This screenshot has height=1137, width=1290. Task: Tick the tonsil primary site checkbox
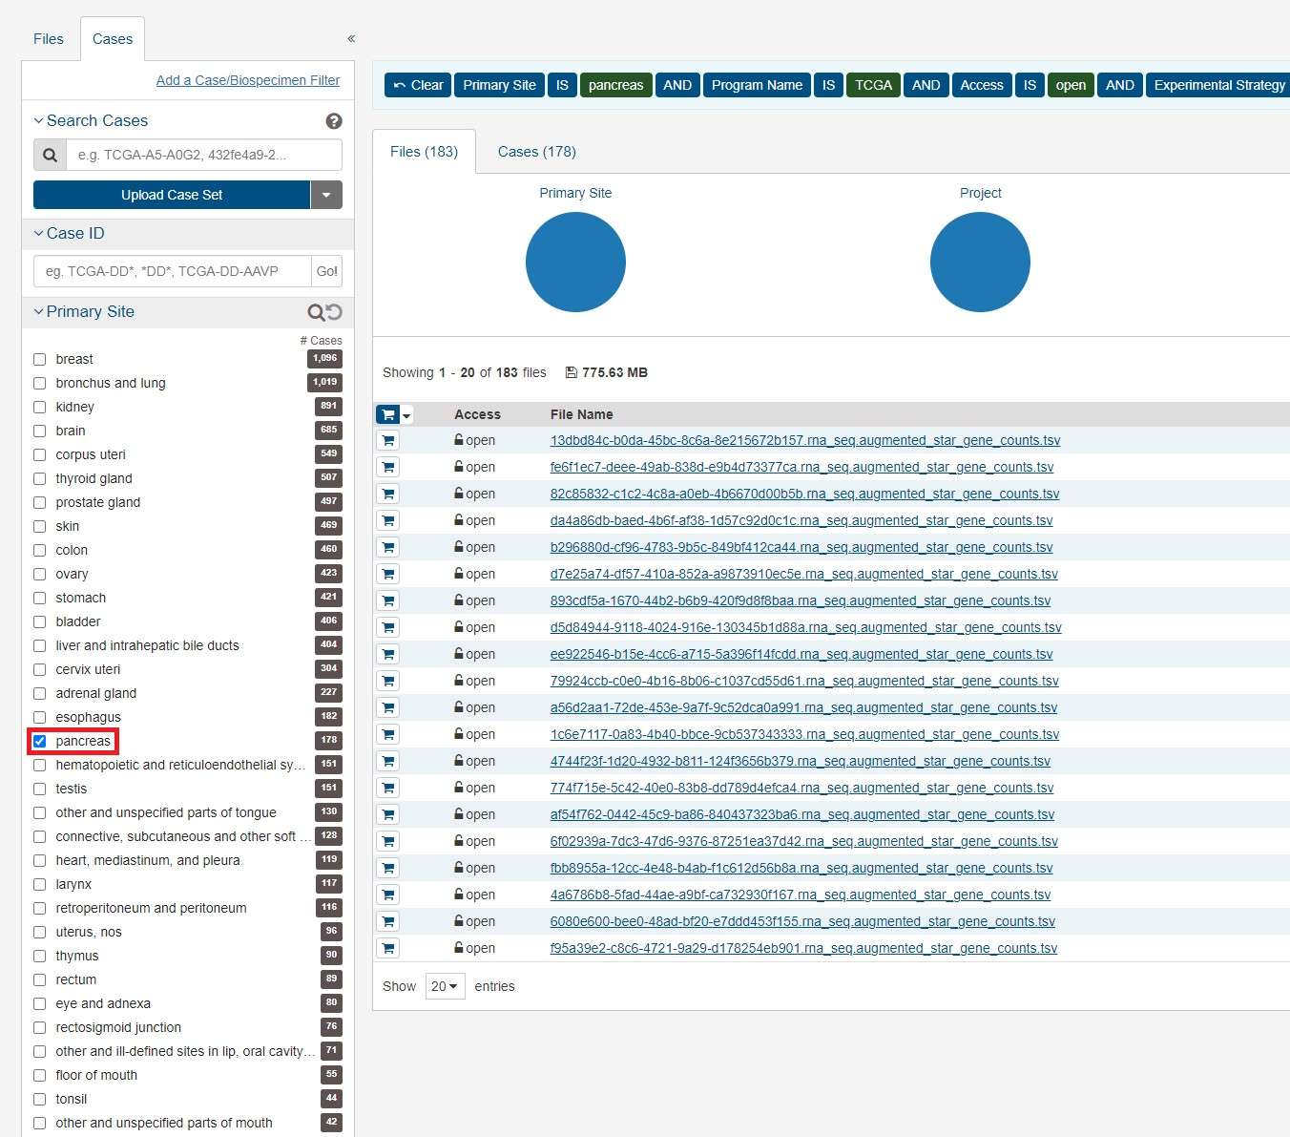tap(39, 1099)
